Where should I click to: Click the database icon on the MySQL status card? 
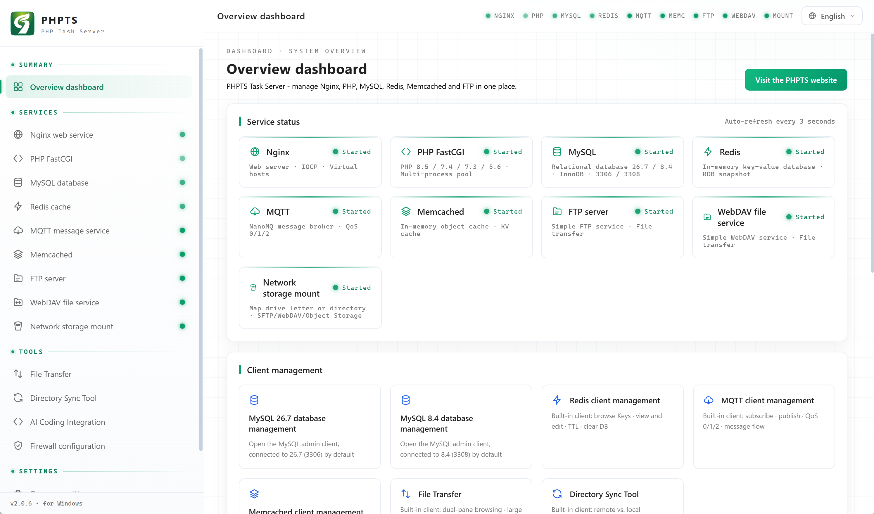[557, 152]
